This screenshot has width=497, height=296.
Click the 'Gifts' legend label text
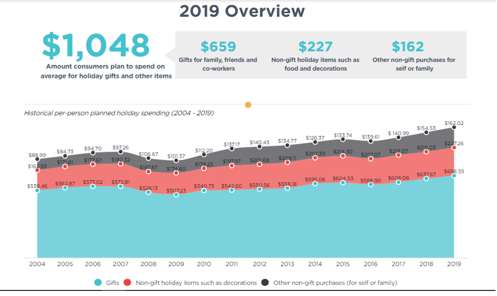[112, 283]
